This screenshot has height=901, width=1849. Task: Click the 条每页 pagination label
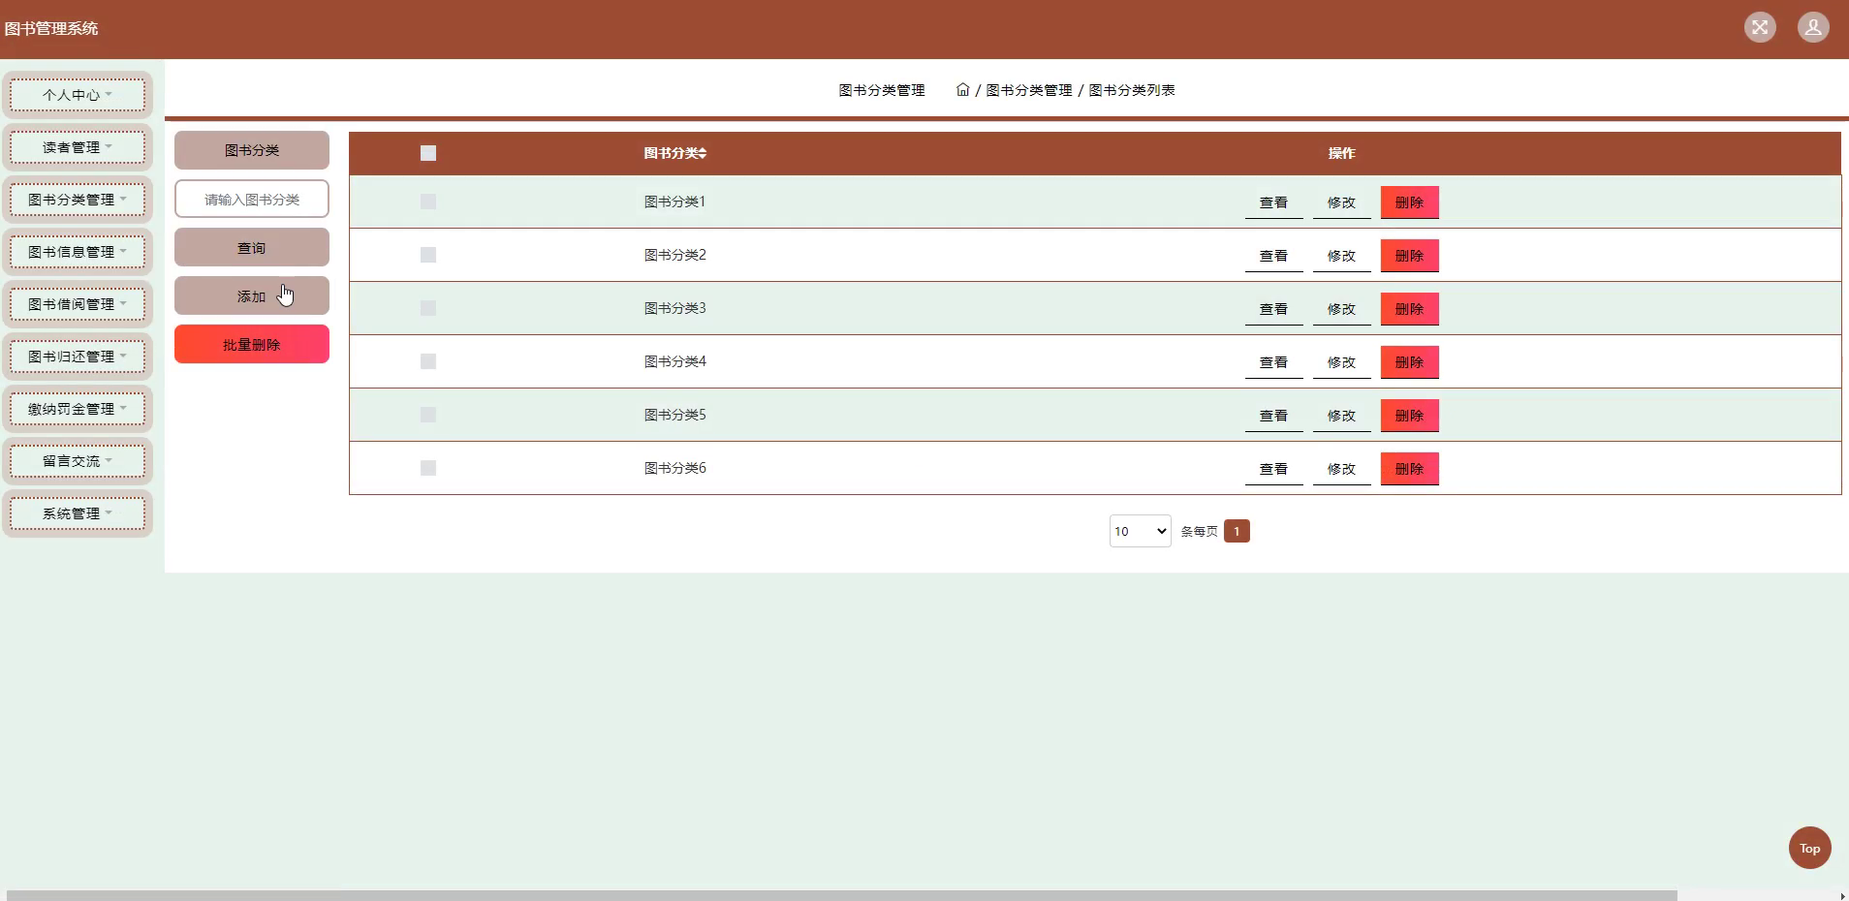pos(1199,532)
